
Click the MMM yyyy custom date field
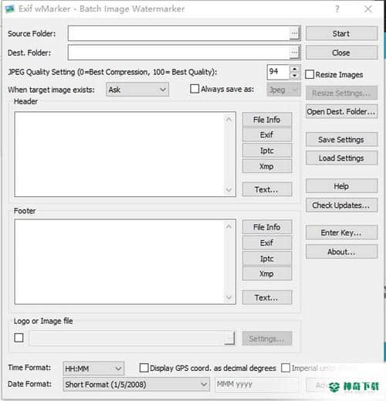point(256,385)
